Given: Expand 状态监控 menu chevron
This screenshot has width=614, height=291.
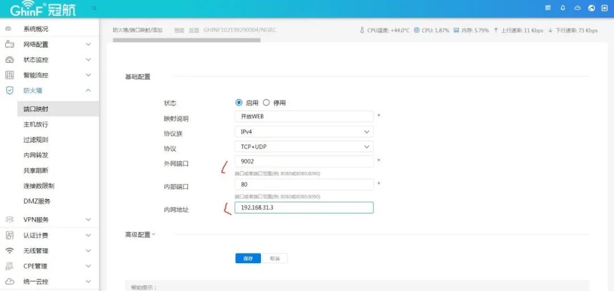Looking at the screenshot, I should 89,60.
